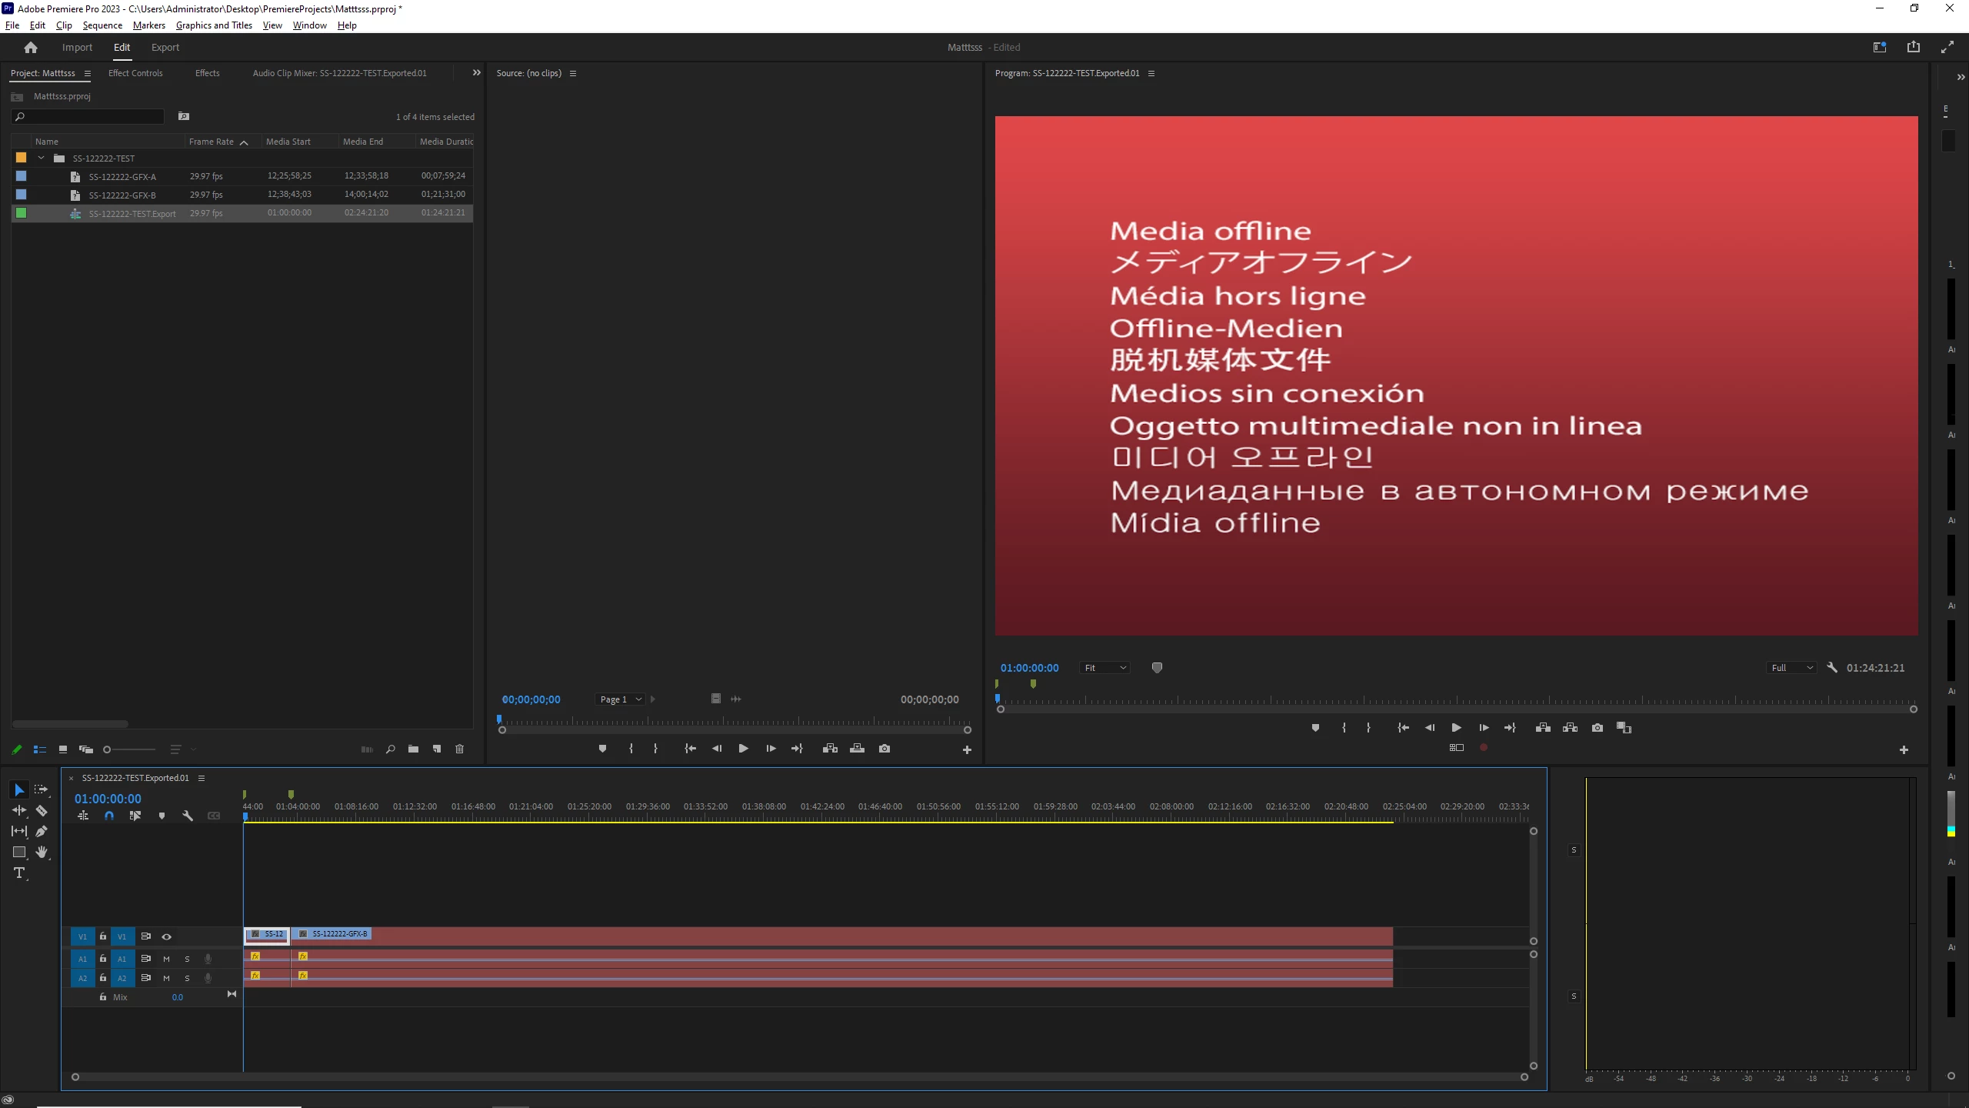The height and width of the screenshot is (1108, 1969).
Task: Select the Type tool
Action: [x=19, y=873]
